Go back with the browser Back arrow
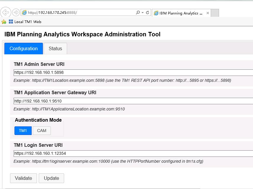253x189 pixels. tap(6, 12)
